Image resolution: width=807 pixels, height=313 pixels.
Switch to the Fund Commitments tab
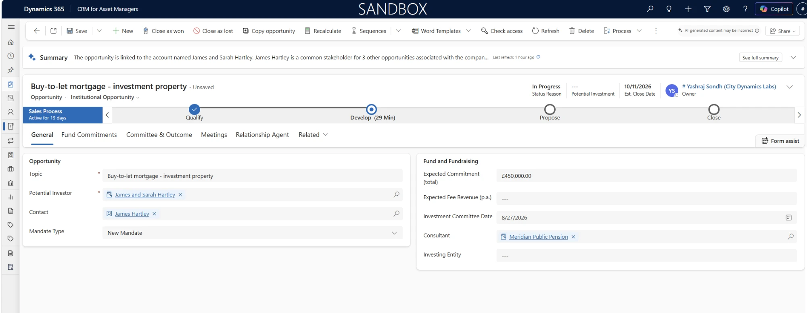[89, 135]
